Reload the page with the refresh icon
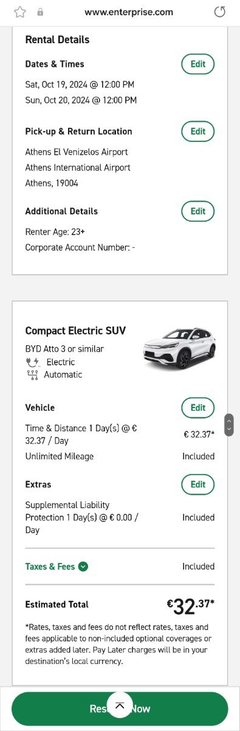The width and height of the screenshot is (240, 731). point(220,12)
